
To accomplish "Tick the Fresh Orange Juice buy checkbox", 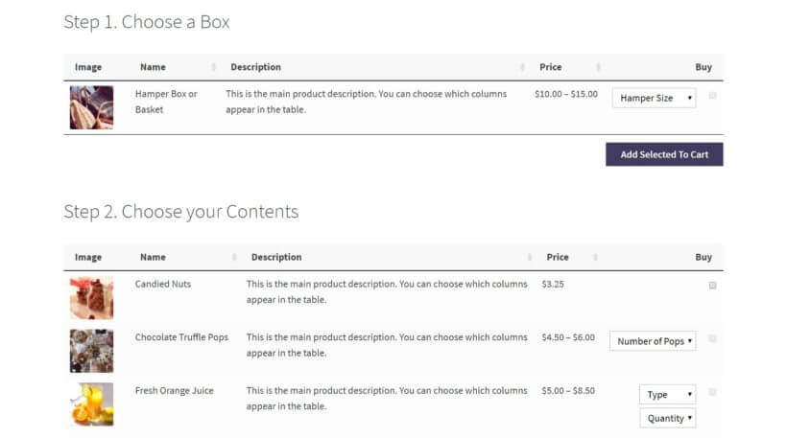I will coord(712,392).
